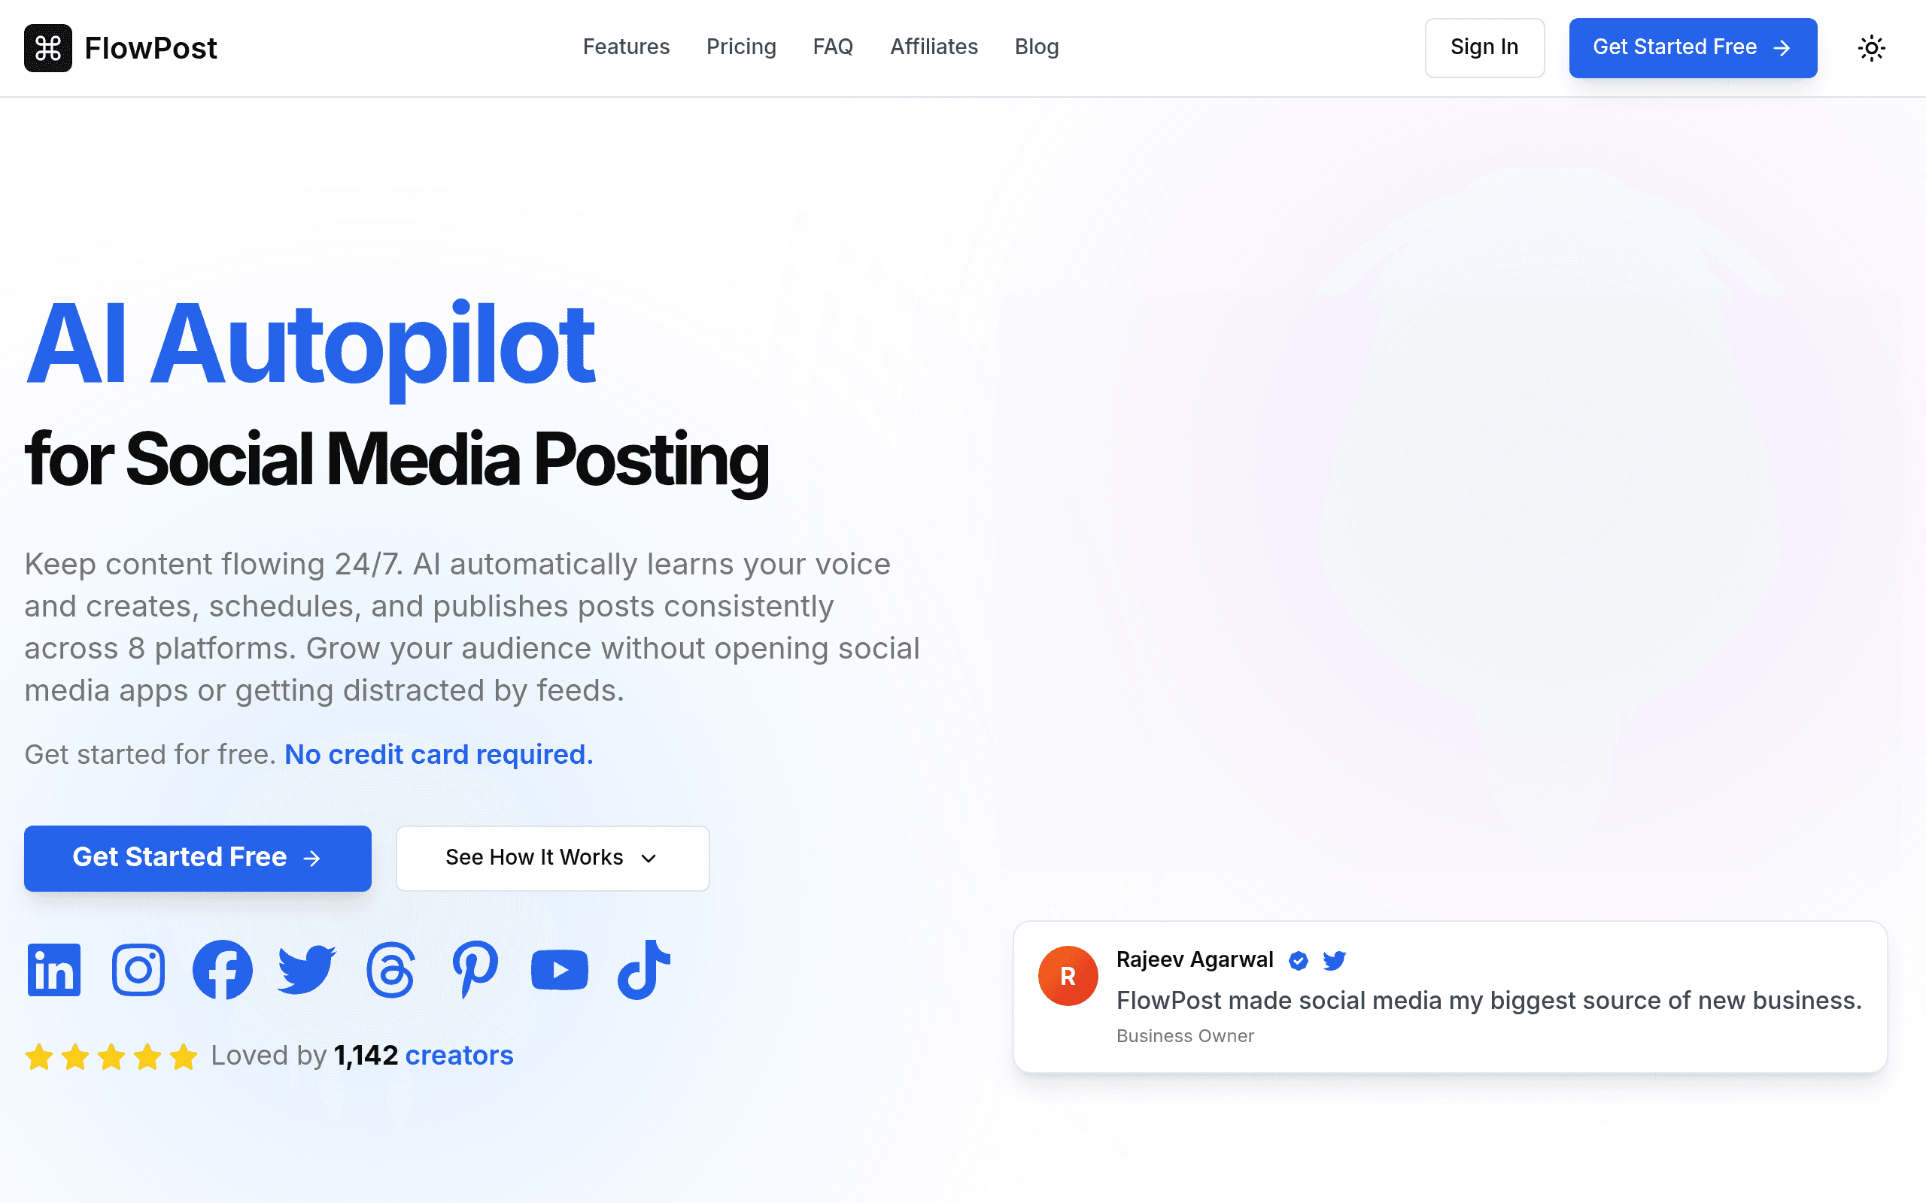This screenshot has width=1926, height=1203.
Task: Expand the See How It Works dropdown
Action: (x=552, y=858)
